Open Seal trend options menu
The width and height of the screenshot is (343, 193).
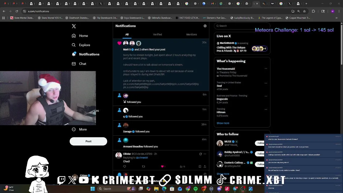[266, 83]
